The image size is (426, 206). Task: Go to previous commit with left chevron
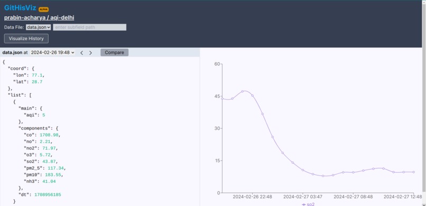coord(81,53)
